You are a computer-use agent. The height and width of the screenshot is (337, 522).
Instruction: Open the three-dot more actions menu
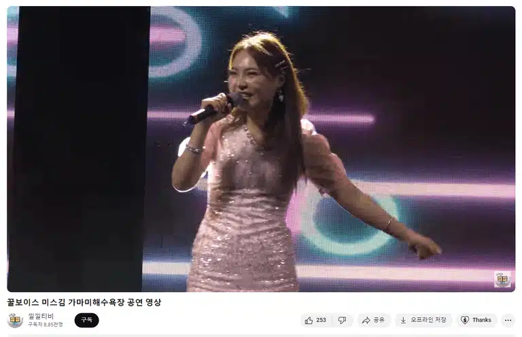508,320
